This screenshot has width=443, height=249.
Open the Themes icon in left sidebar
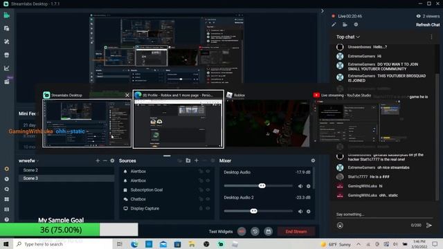point(6,41)
